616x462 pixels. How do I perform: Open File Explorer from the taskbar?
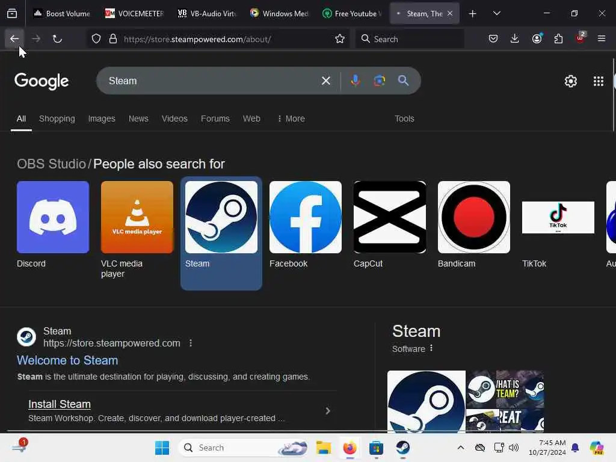323,448
